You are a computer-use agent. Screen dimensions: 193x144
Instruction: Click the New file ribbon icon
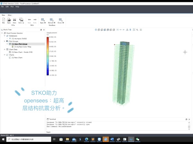[4, 20]
